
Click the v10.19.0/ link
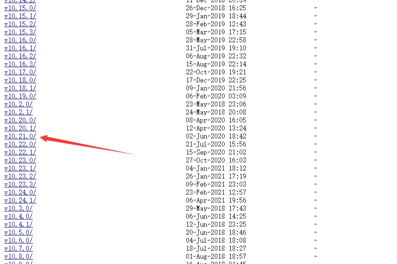(20, 96)
